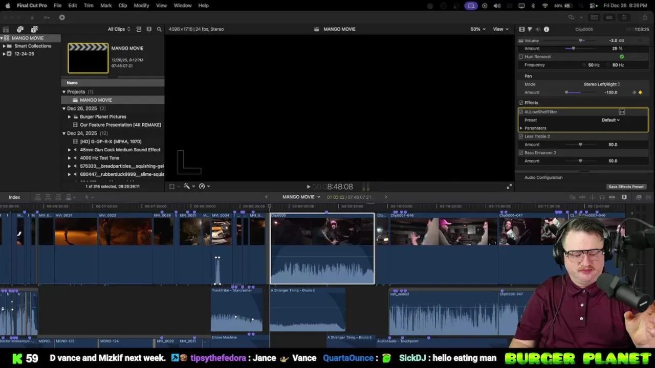Open the Apple menu
This screenshot has width=655, height=368.
[8, 6]
